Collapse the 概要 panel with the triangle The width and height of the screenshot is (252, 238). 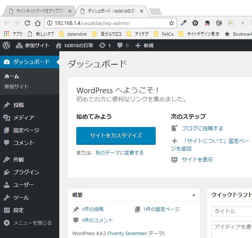click(x=194, y=195)
